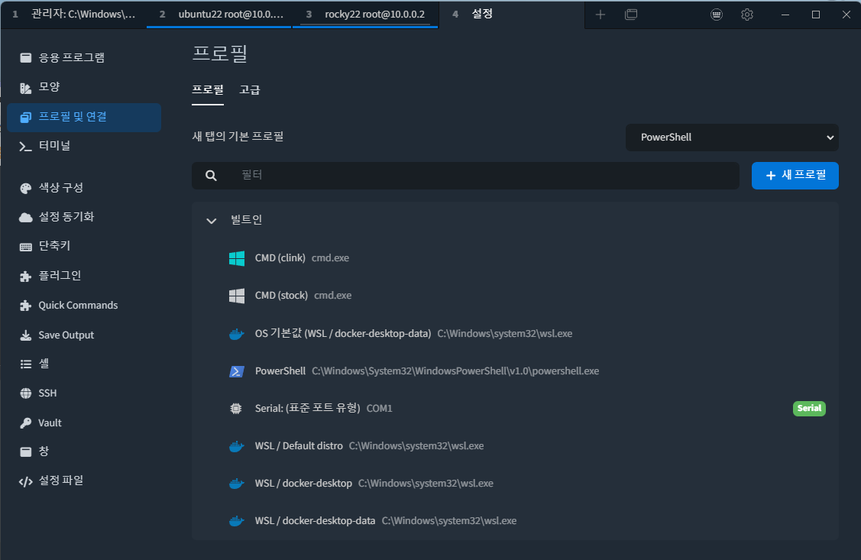The image size is (861, 560).
Task: Click the settings gear icon in title bar
Action: (747, 15)
